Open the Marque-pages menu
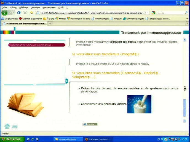The image size is (190, 142). pyautogui.click(x=49, y=7)
